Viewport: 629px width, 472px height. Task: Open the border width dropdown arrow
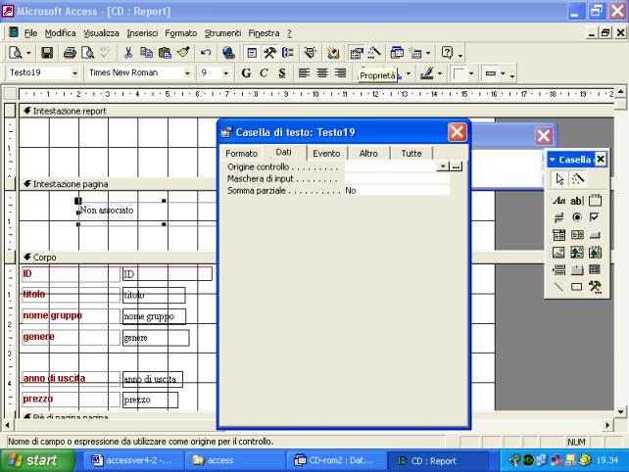471,73
